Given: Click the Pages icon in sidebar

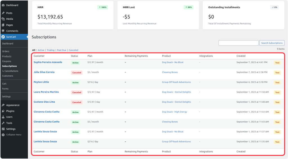Looking at the screenshot, I should click(x=3, y=25).
